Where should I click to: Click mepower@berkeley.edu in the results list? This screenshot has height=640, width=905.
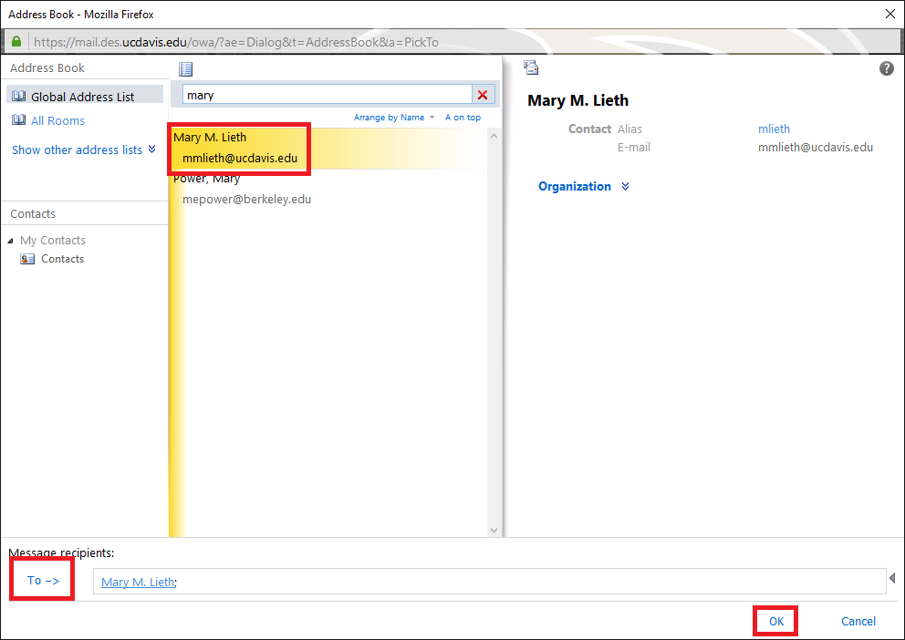246,200
